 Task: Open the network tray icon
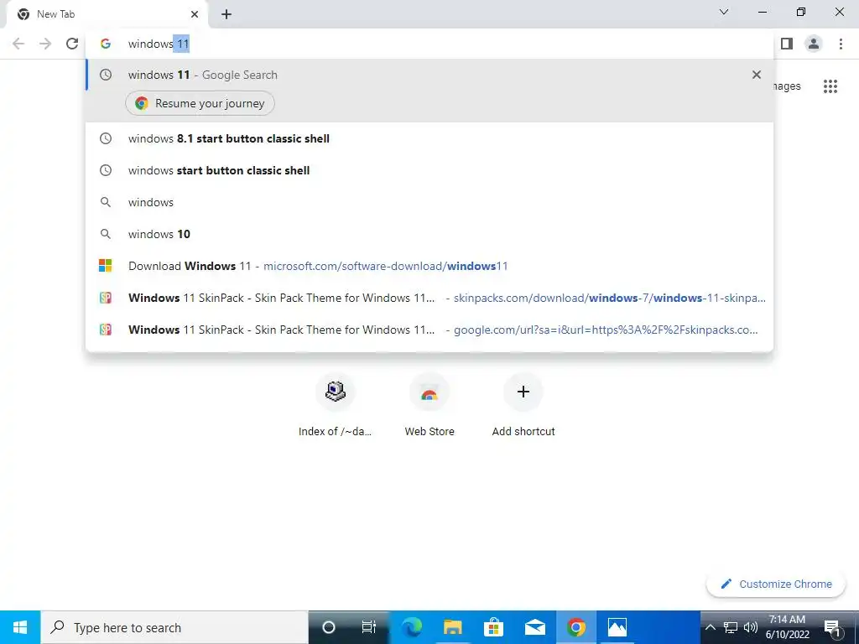click(731, 627)
